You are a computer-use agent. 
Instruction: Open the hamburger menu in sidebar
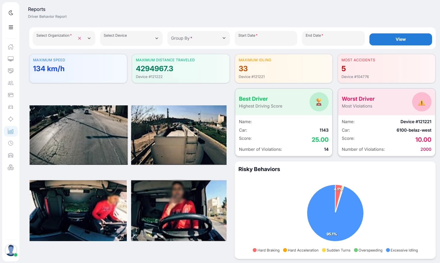tap(11, 27)
